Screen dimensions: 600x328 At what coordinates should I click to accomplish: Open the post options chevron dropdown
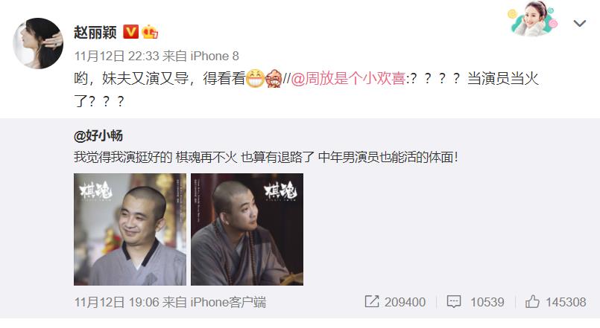click(579, 24)
